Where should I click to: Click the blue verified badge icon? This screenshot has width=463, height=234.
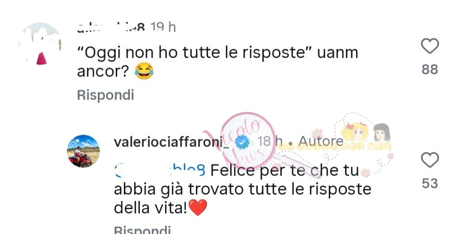(242, 142)
